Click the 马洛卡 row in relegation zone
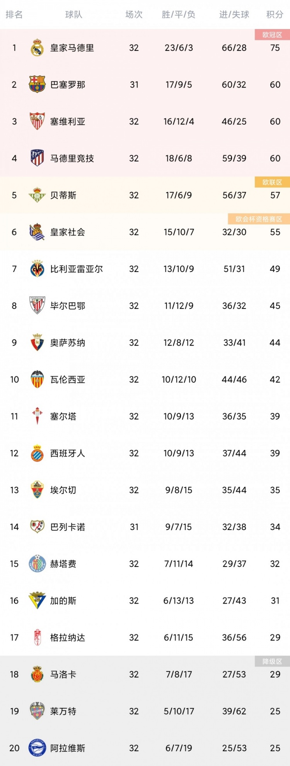The height and width of the screenshot is (766, 290). 145,674
